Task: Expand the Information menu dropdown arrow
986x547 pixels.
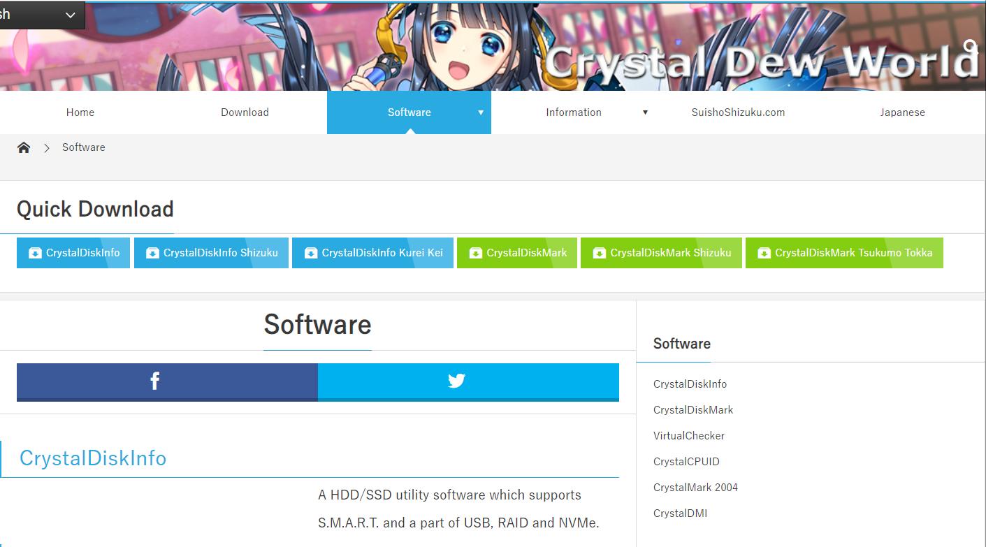Action: pyautogui.click(x=645, y=112)
